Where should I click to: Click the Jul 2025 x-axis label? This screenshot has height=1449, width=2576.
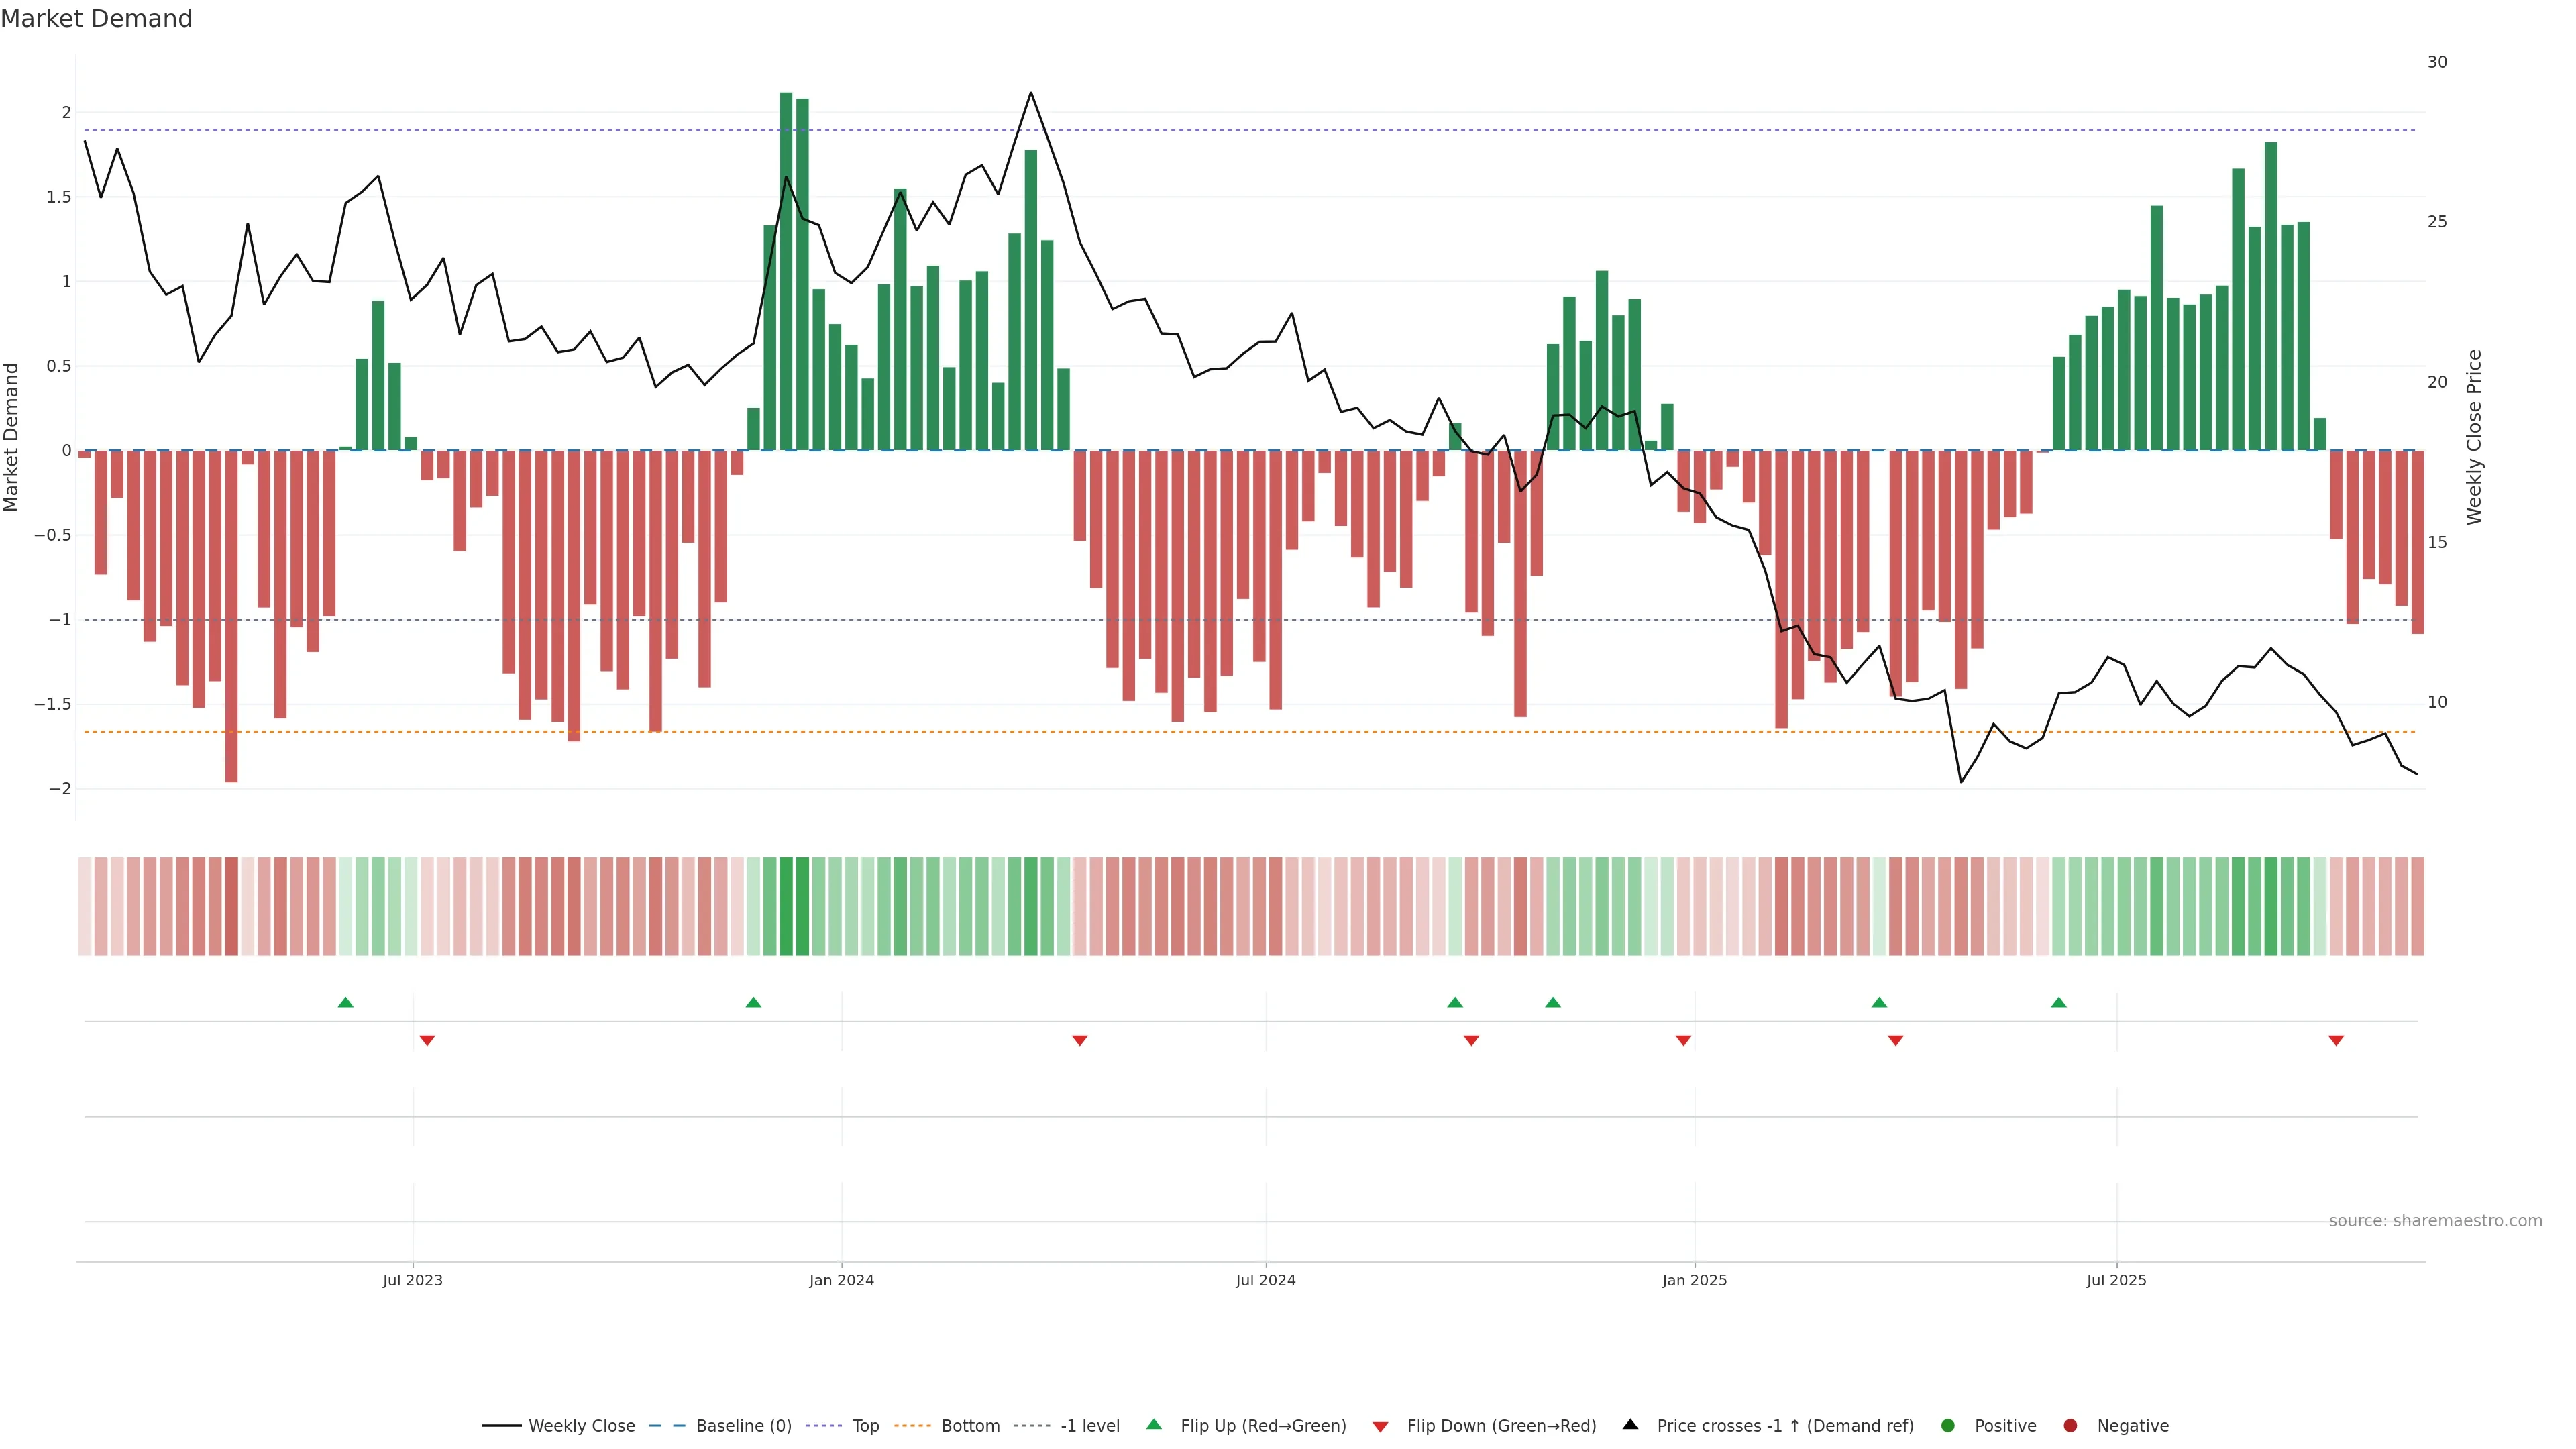click(x=2116, y=1280)
